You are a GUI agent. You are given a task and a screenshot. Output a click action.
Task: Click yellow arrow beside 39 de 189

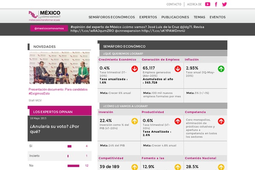coord(135,167)
